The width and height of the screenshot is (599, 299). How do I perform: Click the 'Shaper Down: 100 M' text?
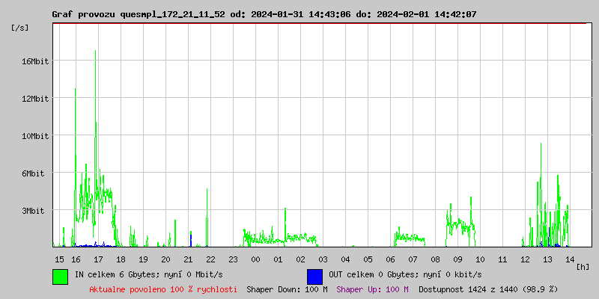(287, 289)
